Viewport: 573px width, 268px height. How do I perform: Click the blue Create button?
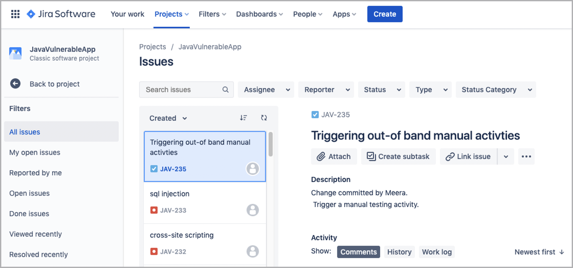385,14
